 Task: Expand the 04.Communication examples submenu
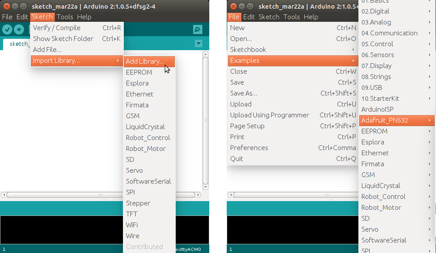click(x=392, y=33)
